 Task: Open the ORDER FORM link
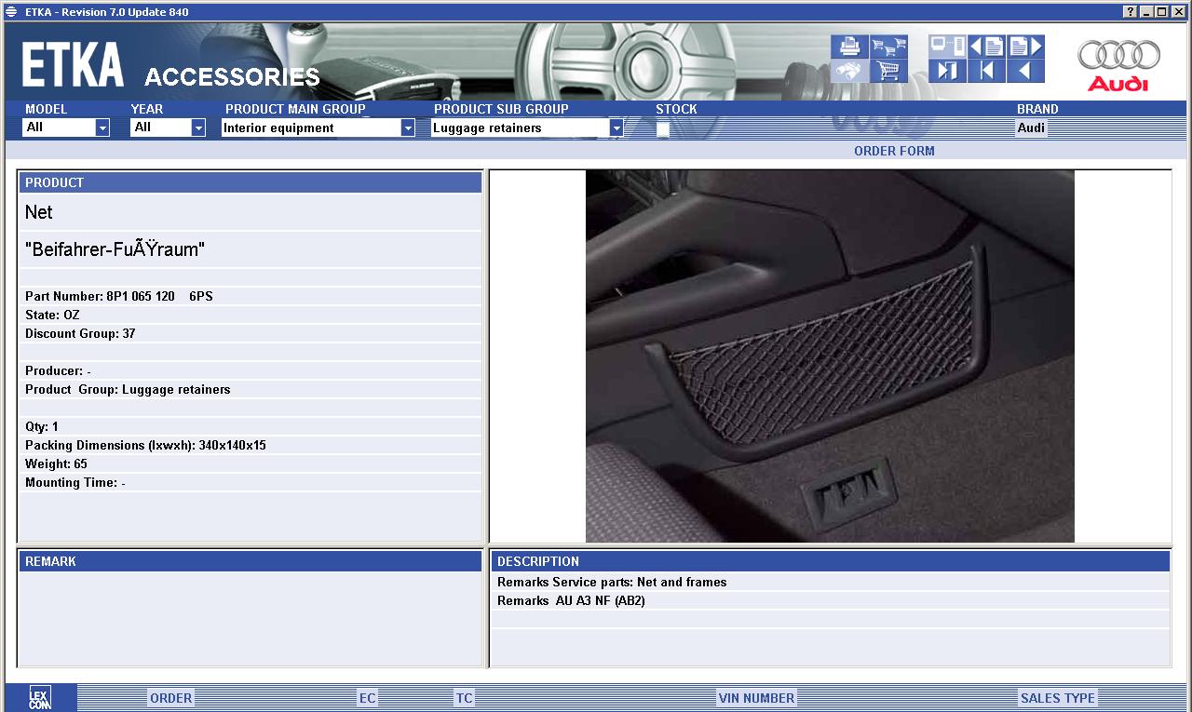click(x=894, y=151)
